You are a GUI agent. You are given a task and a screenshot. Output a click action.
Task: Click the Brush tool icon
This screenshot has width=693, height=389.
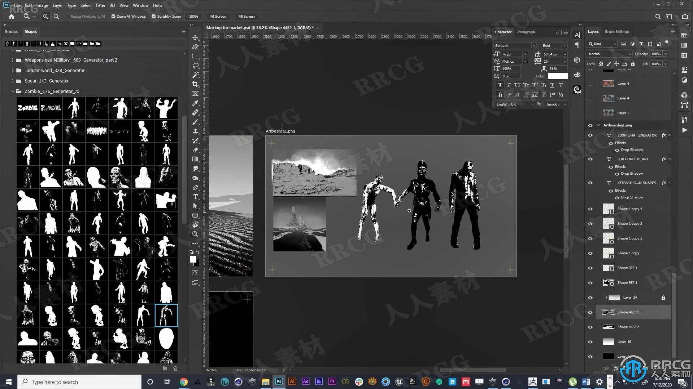[195, 122]
